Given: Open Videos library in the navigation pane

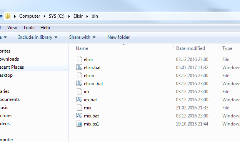Looking at the screenshot, I should pos(5,124).
